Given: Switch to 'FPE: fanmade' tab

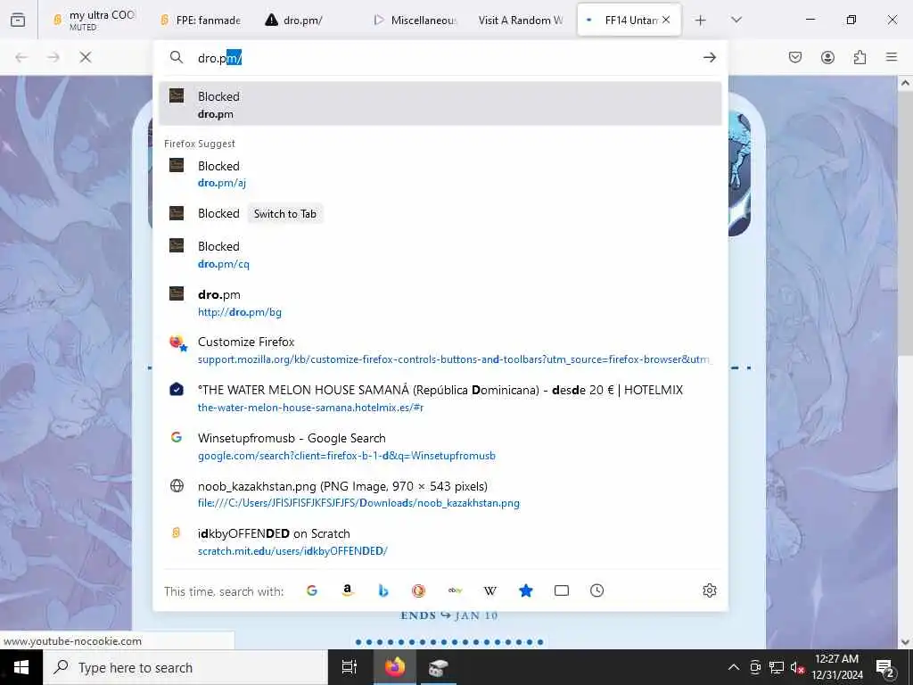Looking at the screenshot, I should 201,20.
